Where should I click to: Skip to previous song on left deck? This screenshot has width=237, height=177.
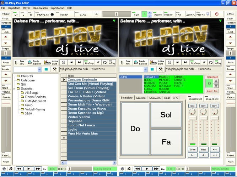71,62
